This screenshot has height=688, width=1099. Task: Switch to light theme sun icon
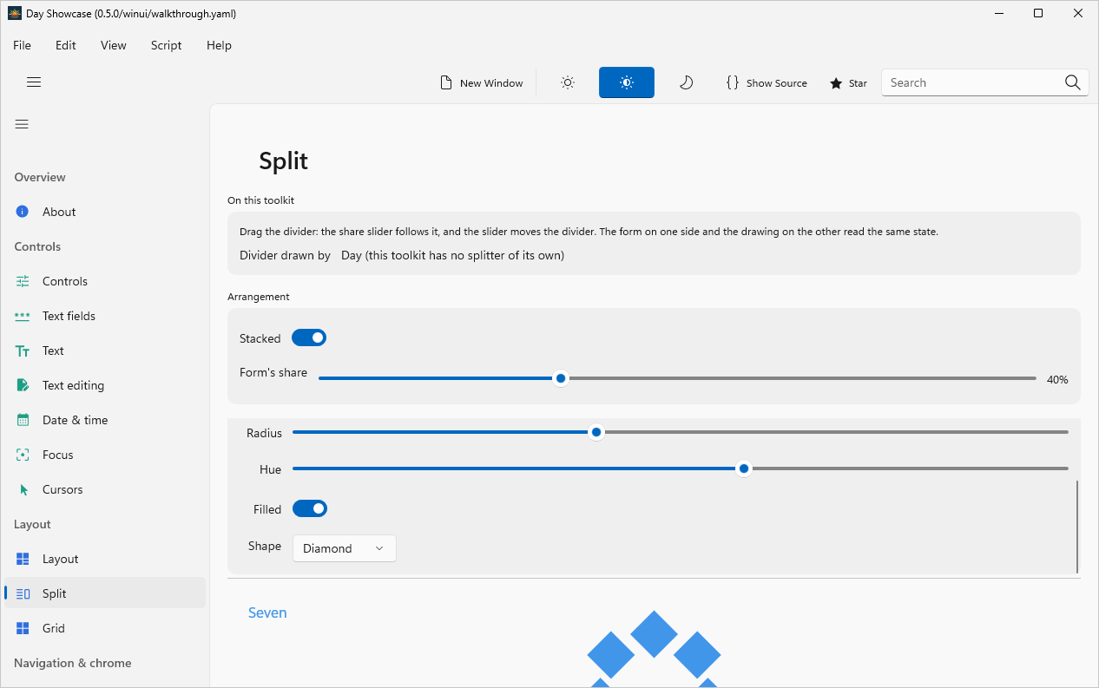(568, 82)
